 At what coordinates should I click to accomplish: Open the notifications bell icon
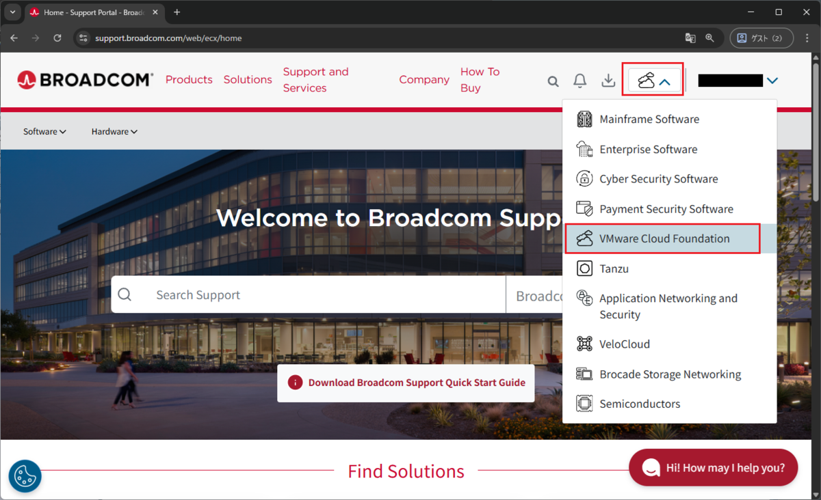(580, 81)
